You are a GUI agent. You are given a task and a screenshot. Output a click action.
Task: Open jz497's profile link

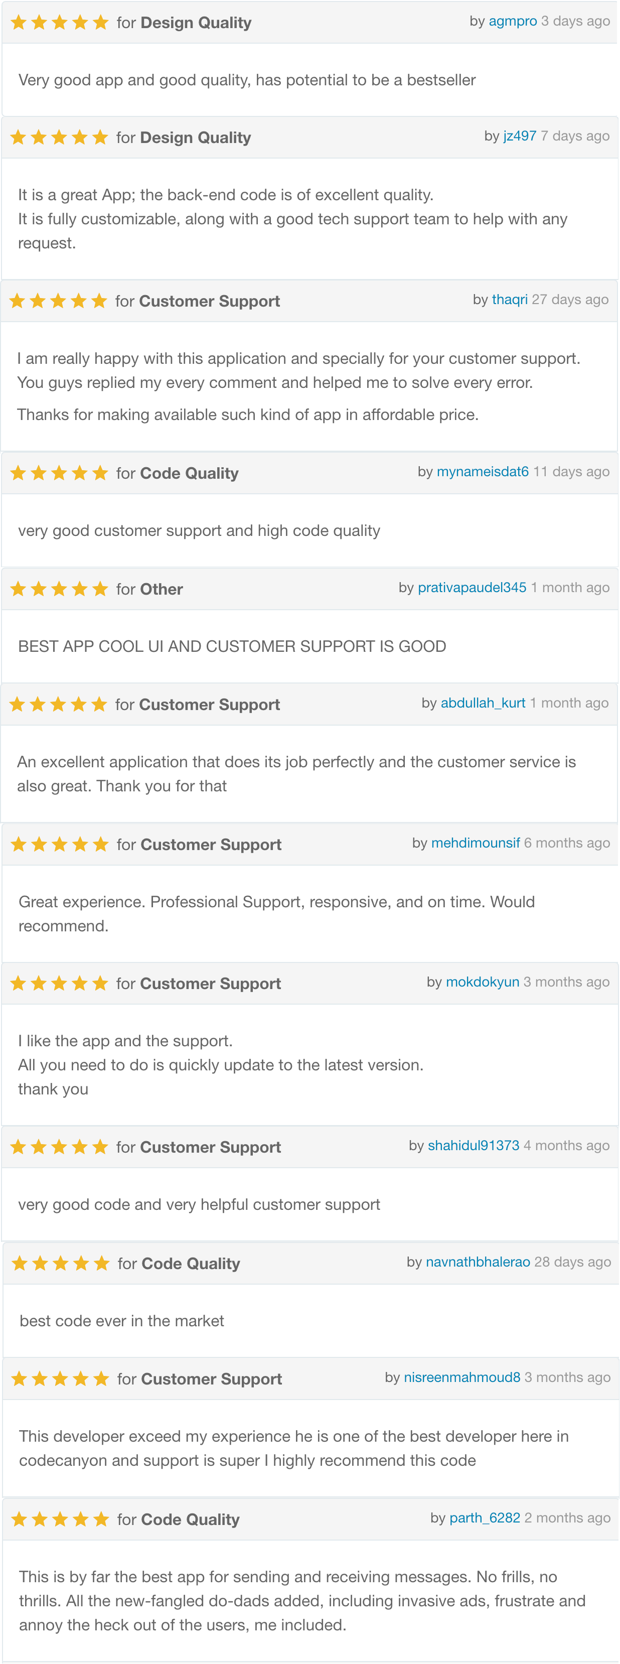[x=519, y=136]
